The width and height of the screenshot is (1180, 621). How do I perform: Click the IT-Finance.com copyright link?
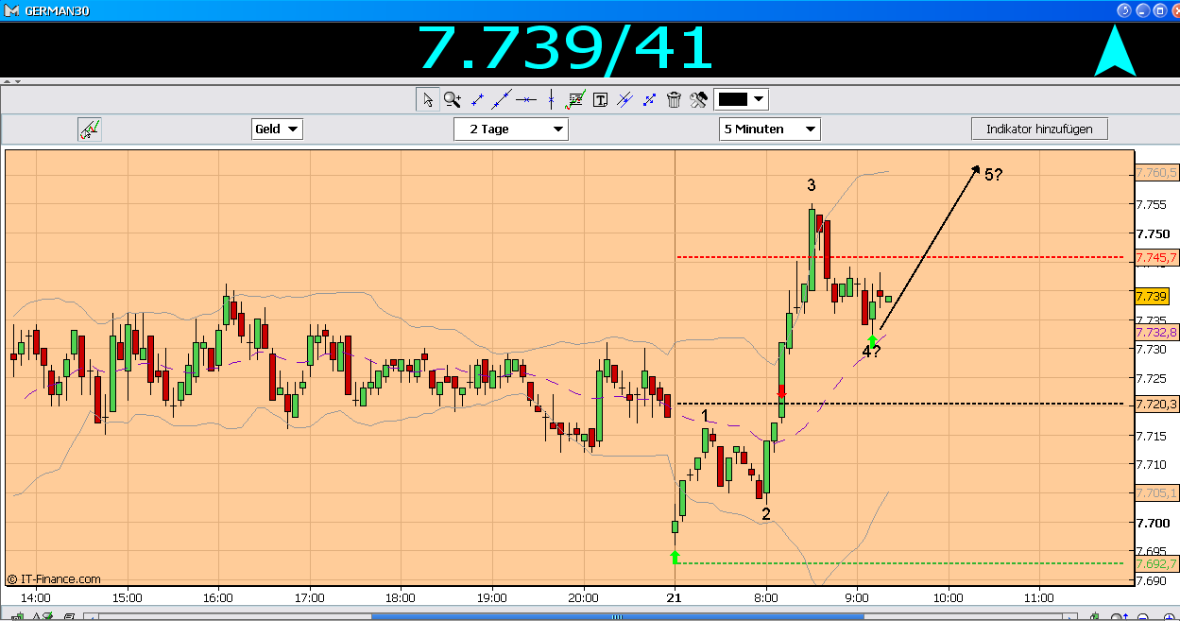click(x=54, y=579)
